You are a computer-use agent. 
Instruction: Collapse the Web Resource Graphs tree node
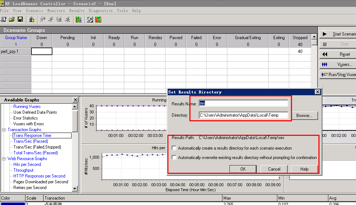coord(4,159)
